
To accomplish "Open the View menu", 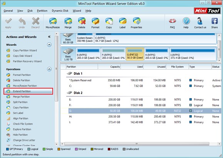I will 20,11.
